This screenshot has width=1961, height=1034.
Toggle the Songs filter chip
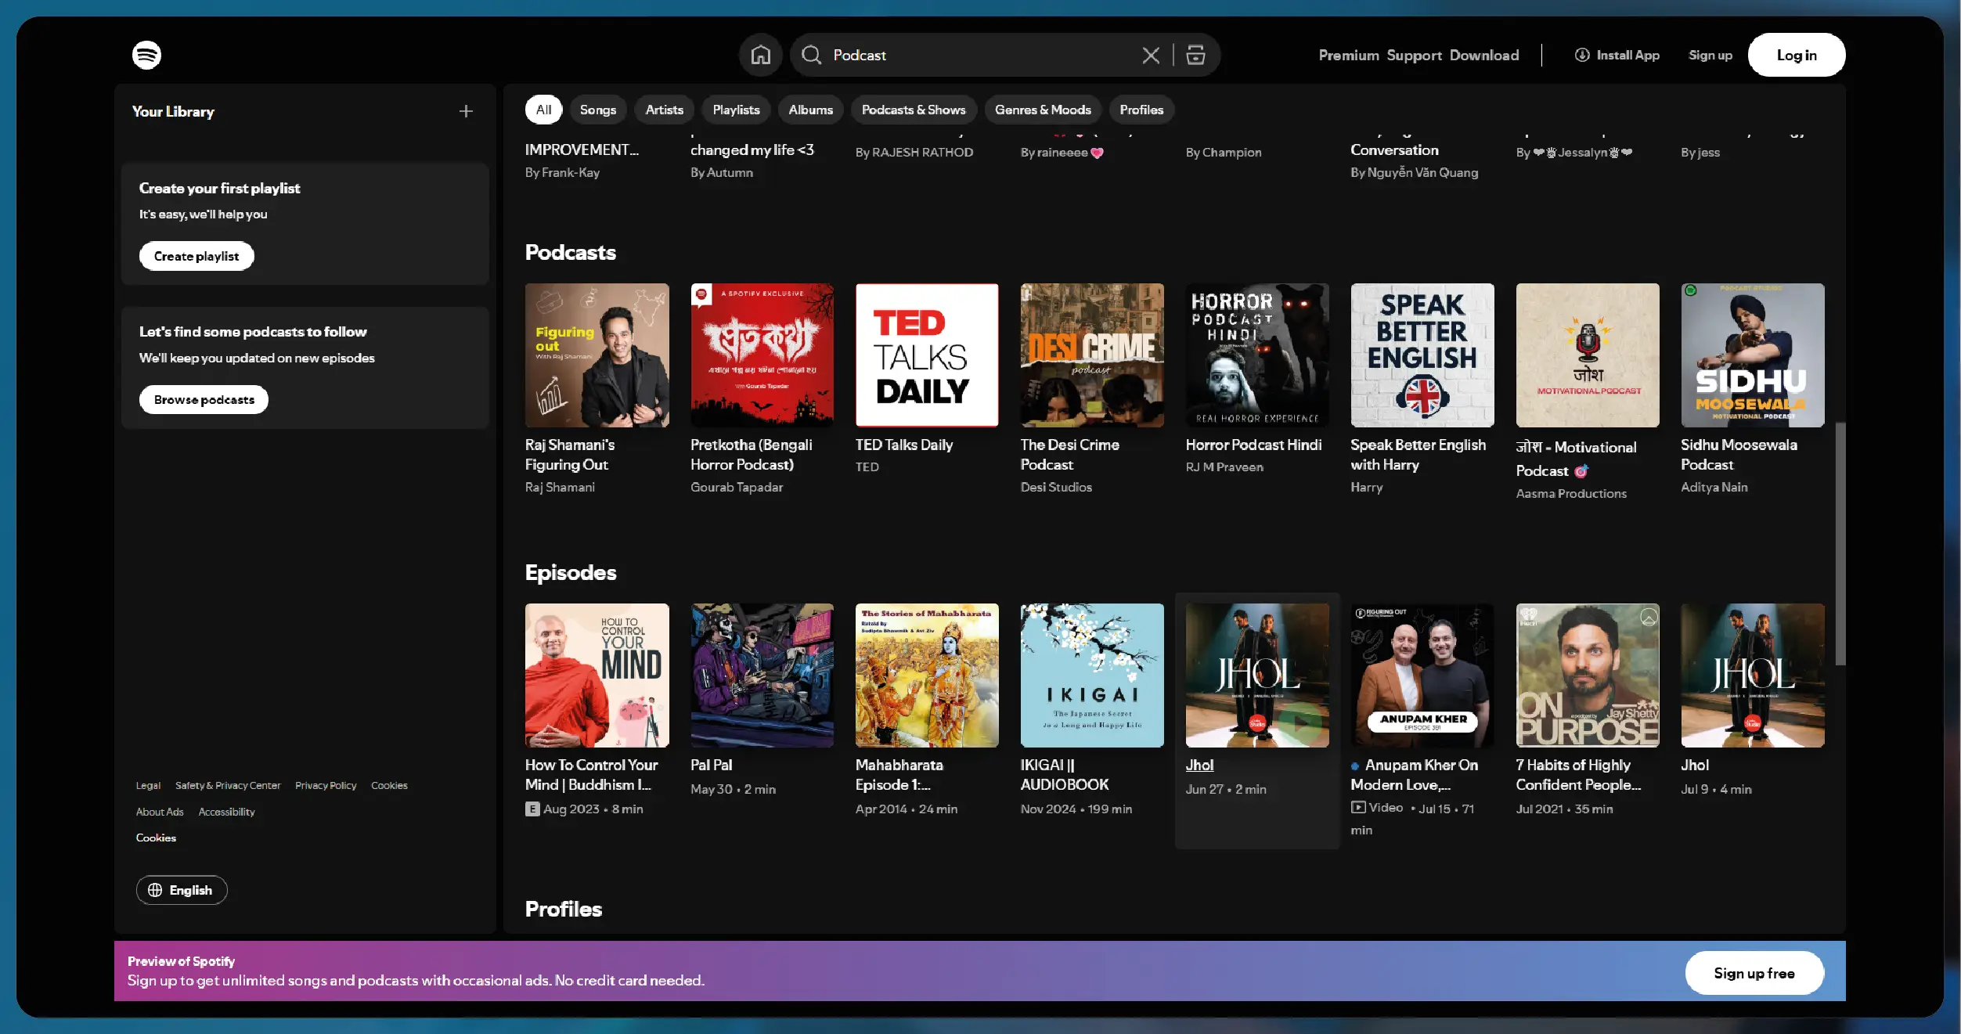(597, 110)
